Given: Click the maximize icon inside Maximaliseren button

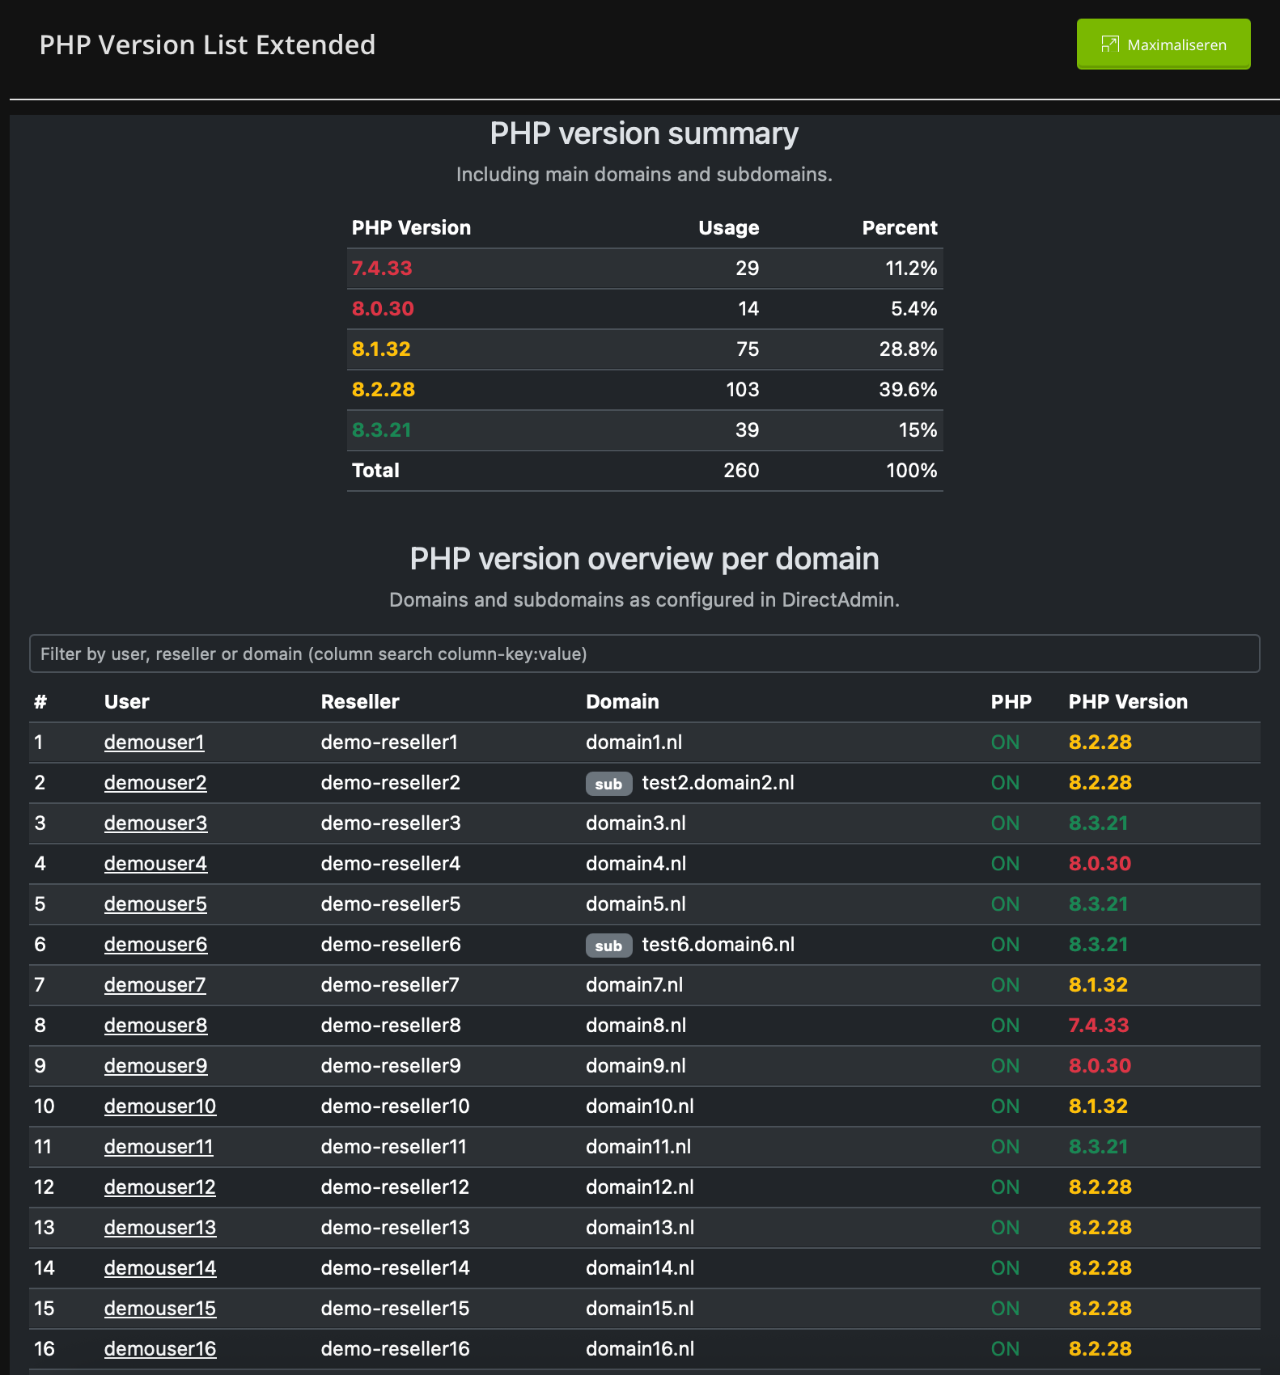Looking at the screenshot, I should 1110,44.
